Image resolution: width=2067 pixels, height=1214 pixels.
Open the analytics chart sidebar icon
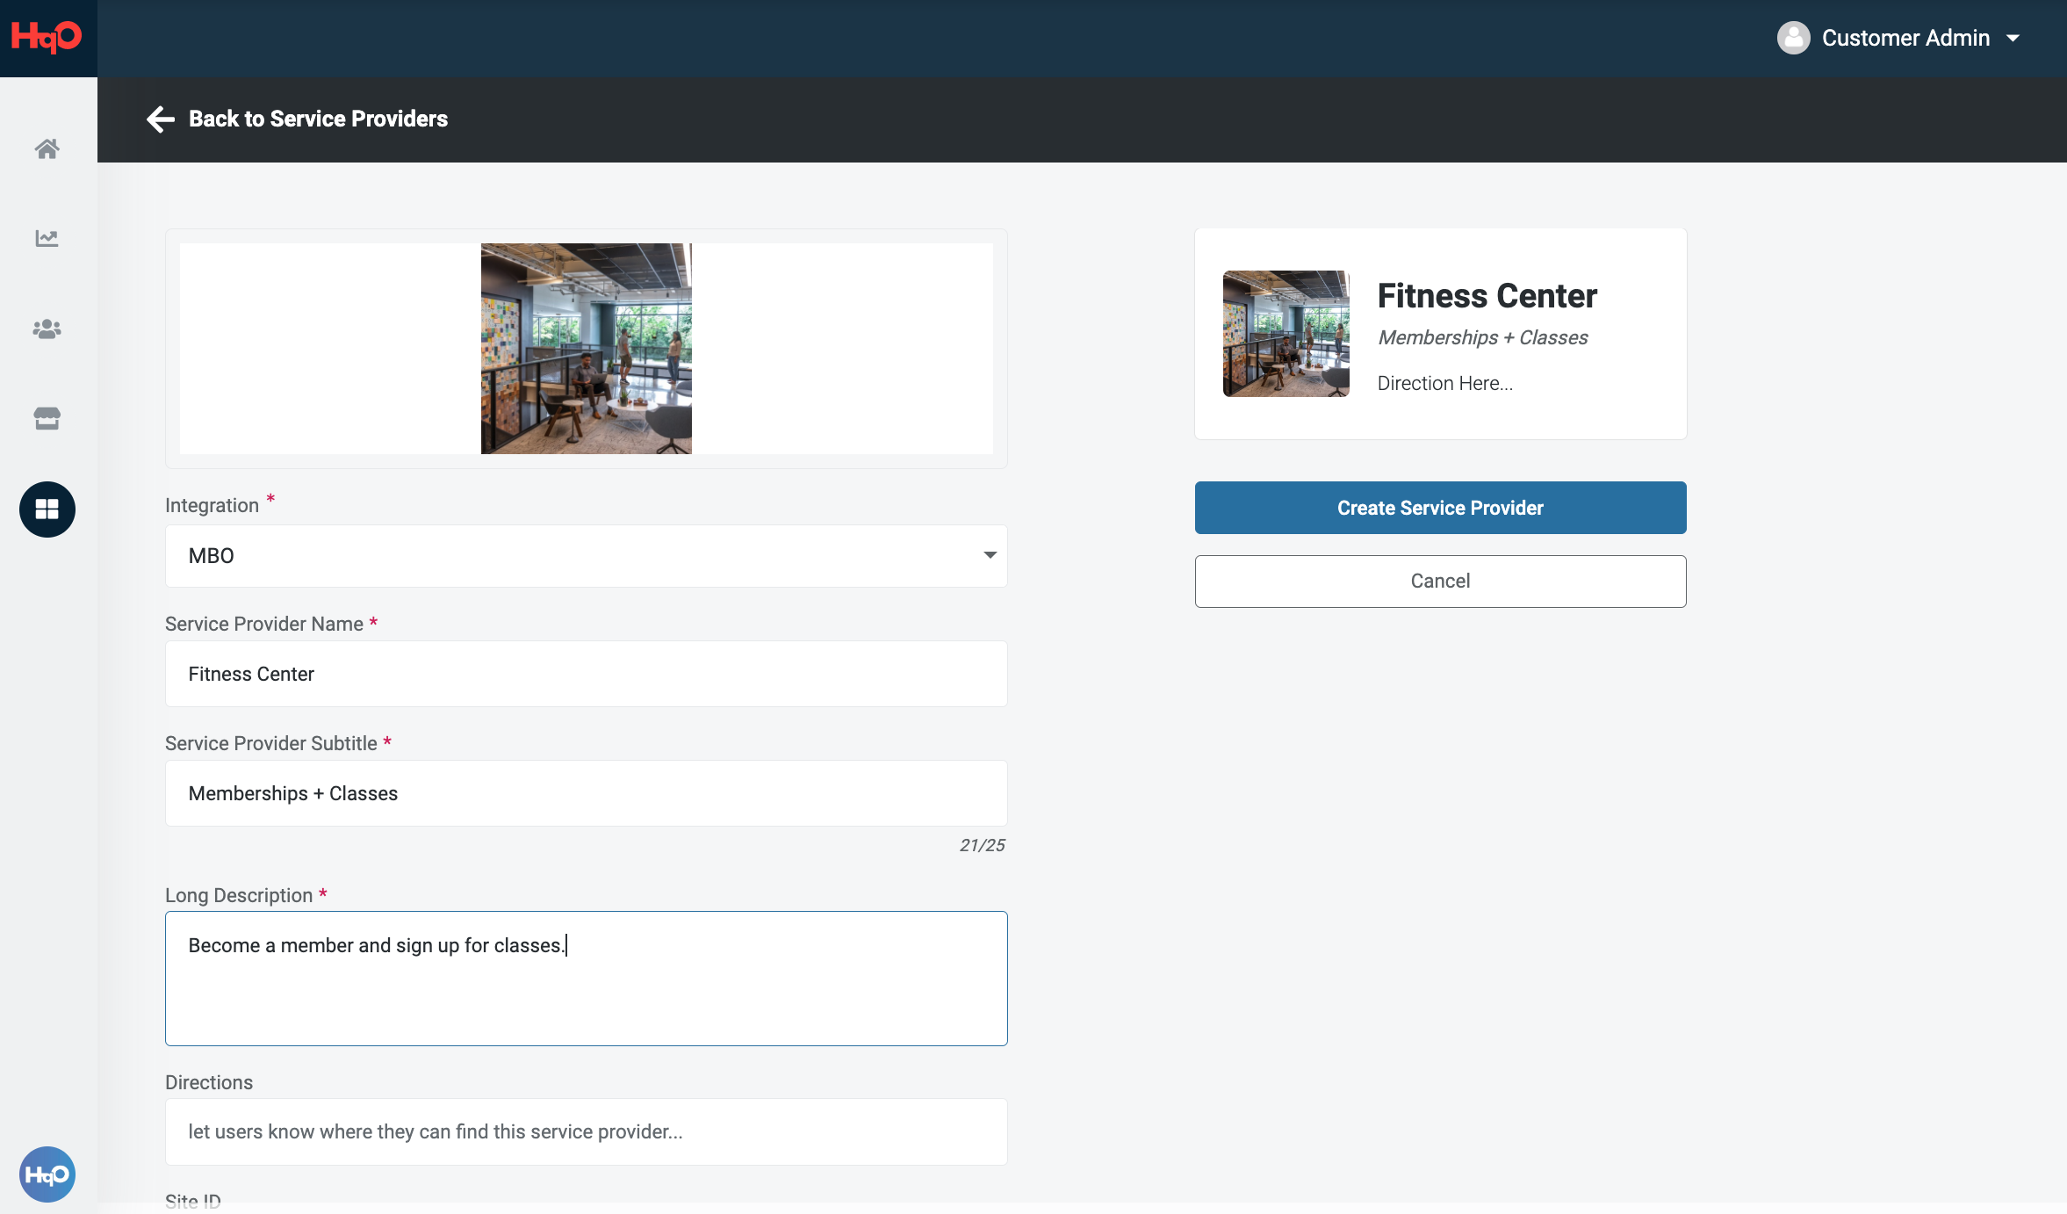[x=47, y=238]
